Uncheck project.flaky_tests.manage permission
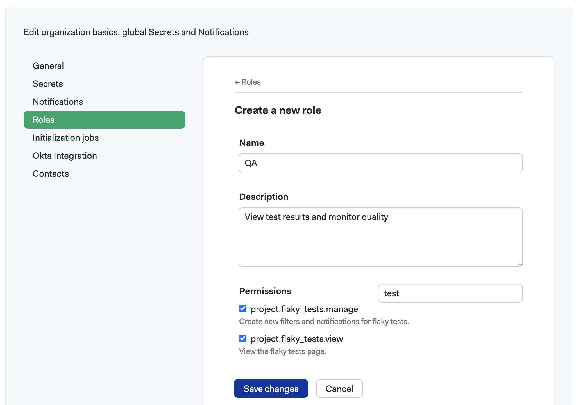576x405 pixels. [243, 308]
